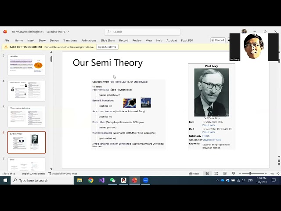281x211 pixels.
Task: Click Slide 6 of 95 status indicator
Action: click(9, 174)
